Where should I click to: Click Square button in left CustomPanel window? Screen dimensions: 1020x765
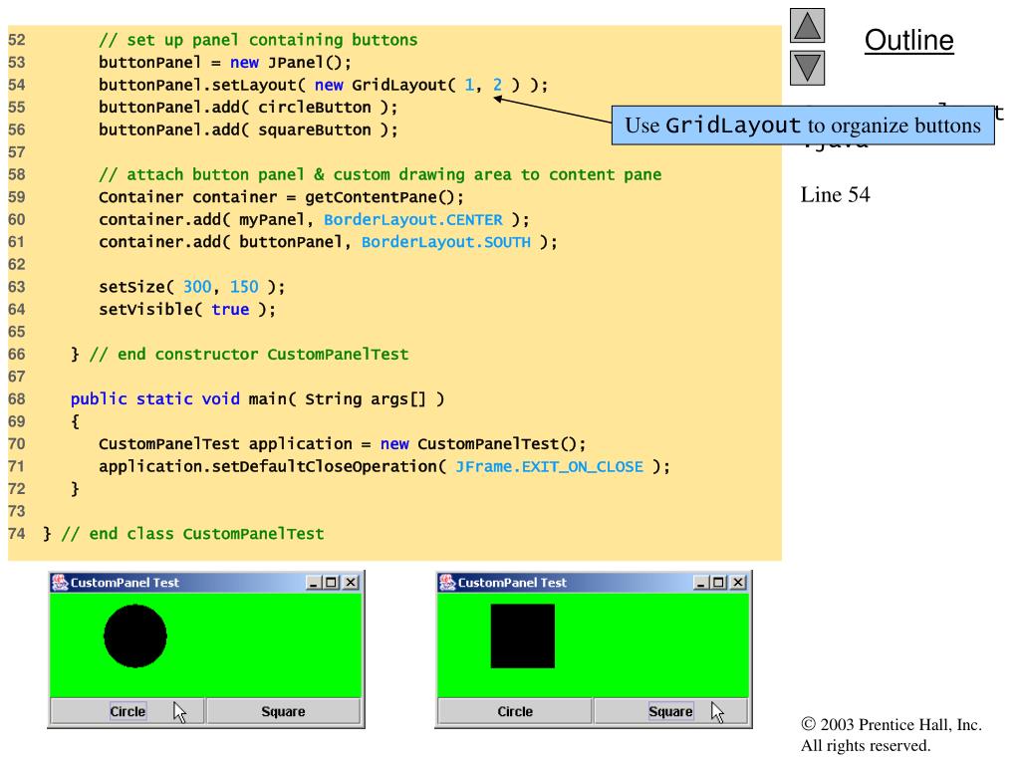pos(283,711)
